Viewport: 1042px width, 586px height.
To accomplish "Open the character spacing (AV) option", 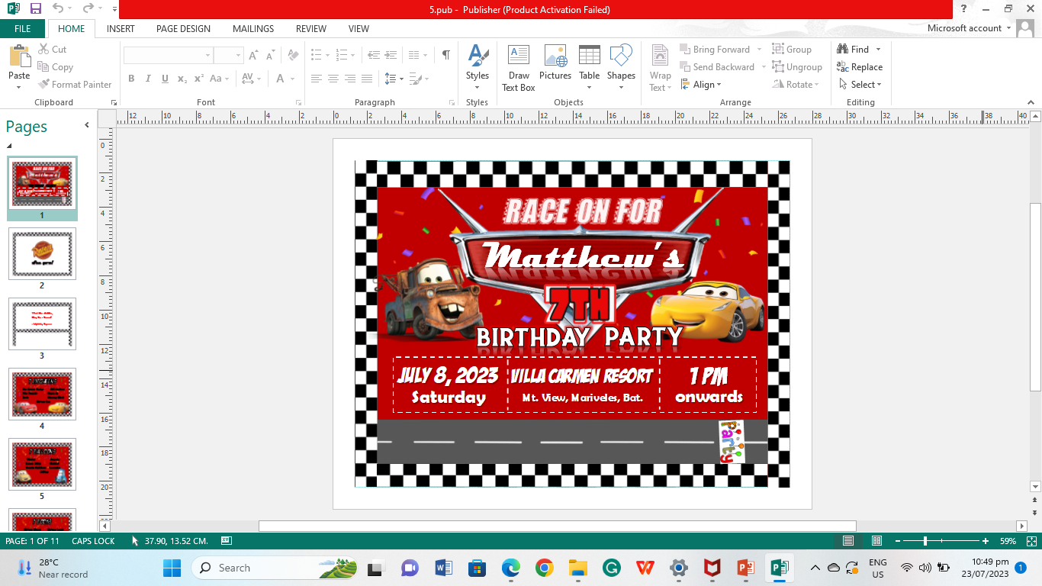I will pyautogui.click(x=251, y=79).
